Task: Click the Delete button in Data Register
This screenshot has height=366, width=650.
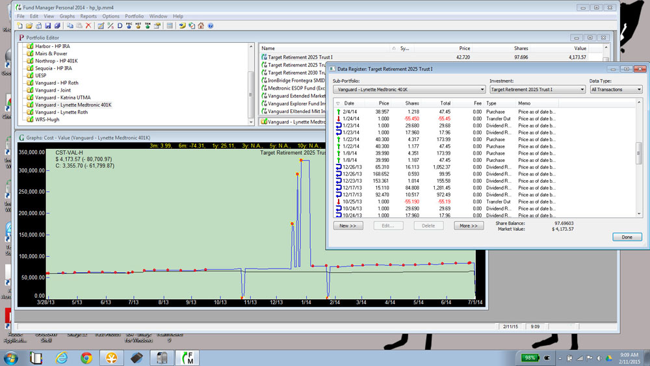Action: 428,226
